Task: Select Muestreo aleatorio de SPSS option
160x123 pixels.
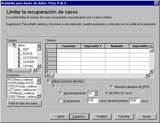Action: click(x=112, y=87)
